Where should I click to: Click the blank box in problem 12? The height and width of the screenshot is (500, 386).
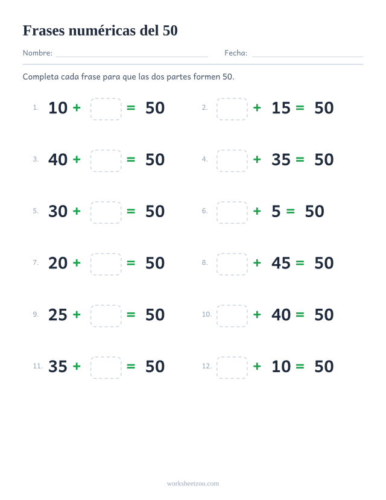[232, 367]
